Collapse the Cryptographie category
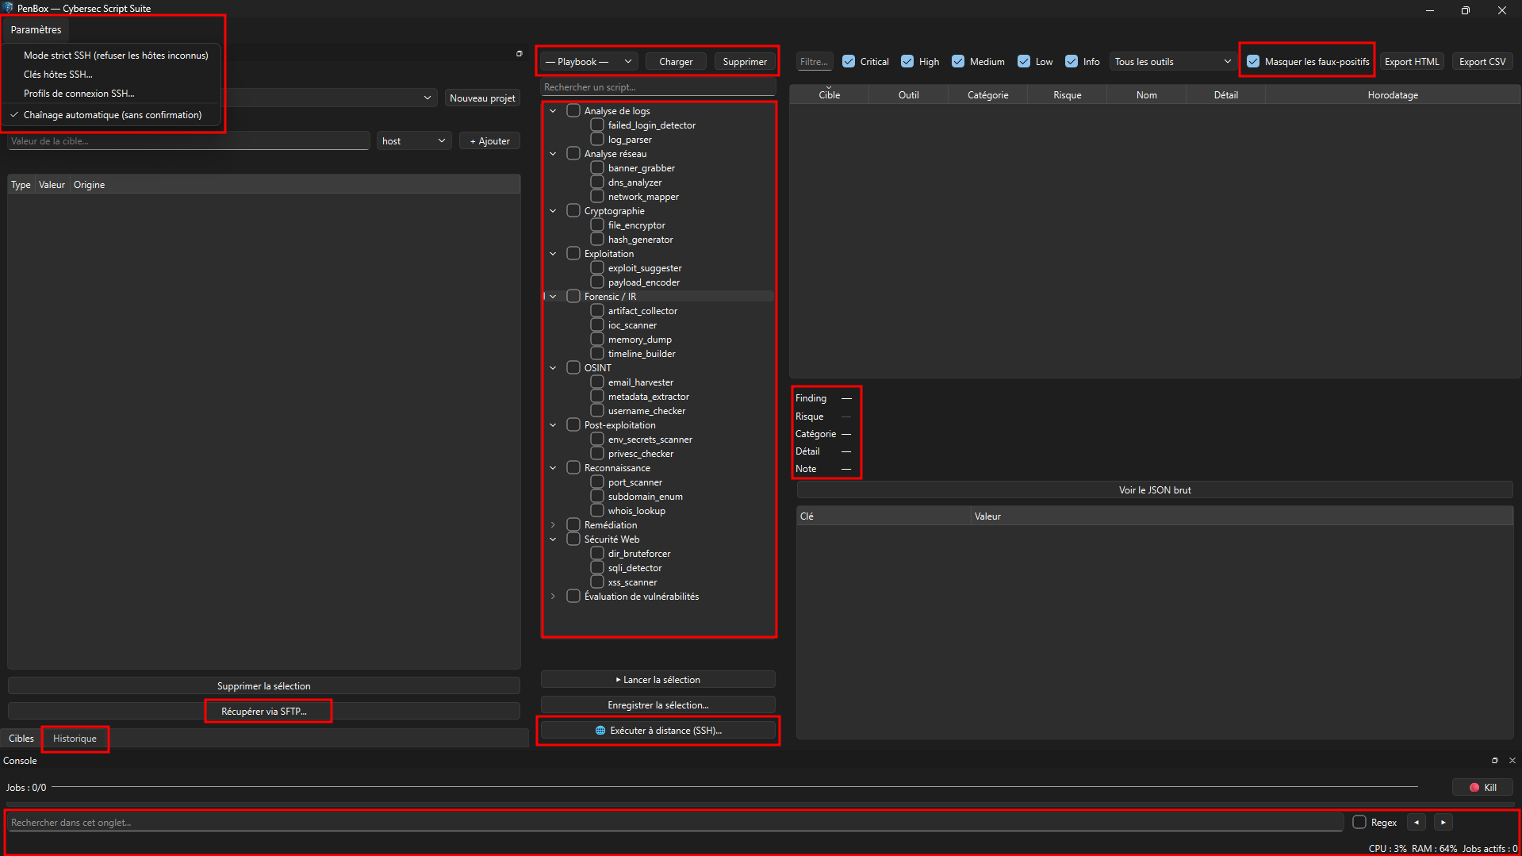1522x856 pixels. [x=553, y=210]
